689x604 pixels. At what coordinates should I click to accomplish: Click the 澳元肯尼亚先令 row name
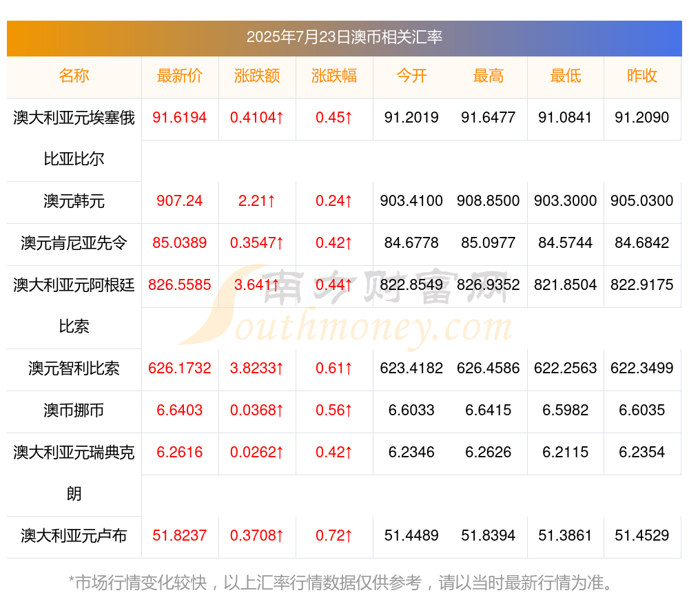tap(74, 243)
